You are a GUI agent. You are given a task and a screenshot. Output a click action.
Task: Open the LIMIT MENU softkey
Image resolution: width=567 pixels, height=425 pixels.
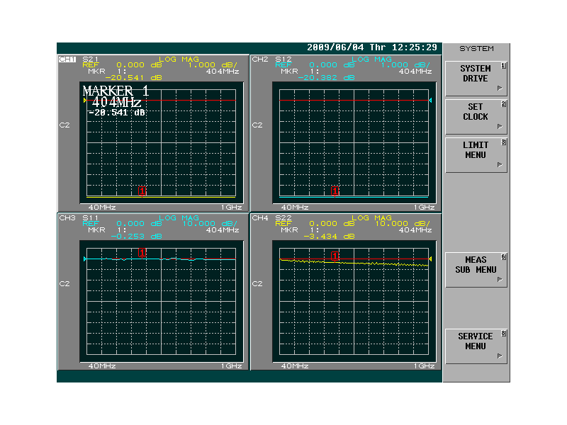pyautogui.click(x=476, y=155)
